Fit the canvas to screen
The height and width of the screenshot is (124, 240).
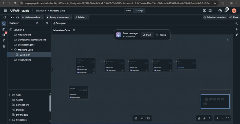[x=227, y=118]
